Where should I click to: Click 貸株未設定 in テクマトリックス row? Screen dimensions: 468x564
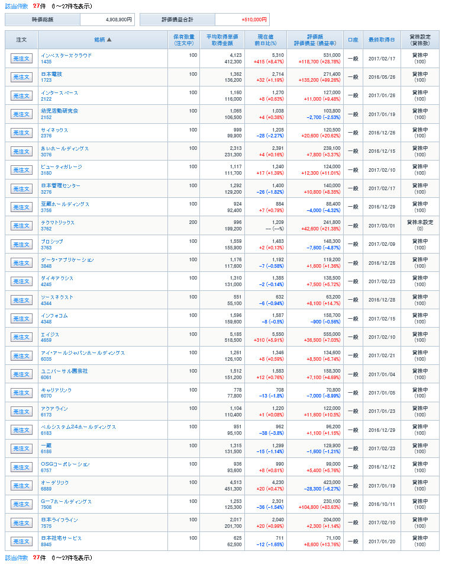point(420,222)
